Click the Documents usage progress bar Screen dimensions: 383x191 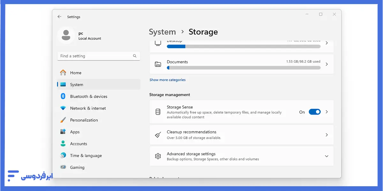(244, 68)
